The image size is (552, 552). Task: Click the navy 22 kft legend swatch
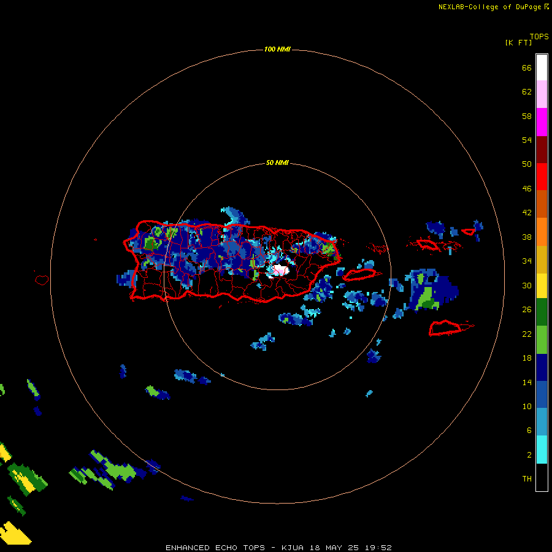[542, 367]
